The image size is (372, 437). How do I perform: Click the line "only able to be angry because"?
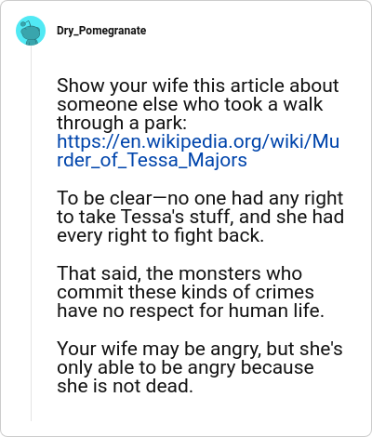point(185,367)
